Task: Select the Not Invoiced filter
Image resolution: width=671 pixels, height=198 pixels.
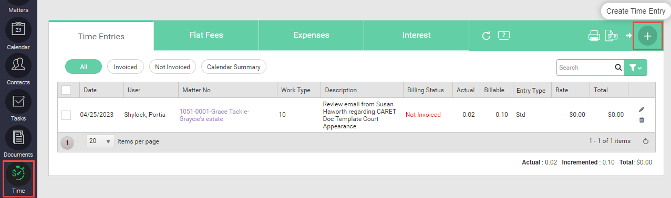Action: click(x=173, y=67)
